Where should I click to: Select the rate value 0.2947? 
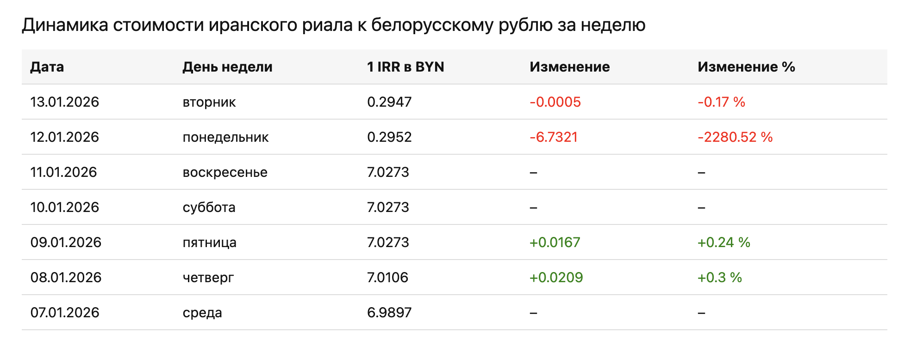[389, 102]
